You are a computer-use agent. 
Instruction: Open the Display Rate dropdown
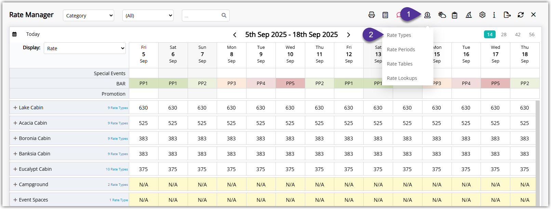click(85, 48)
